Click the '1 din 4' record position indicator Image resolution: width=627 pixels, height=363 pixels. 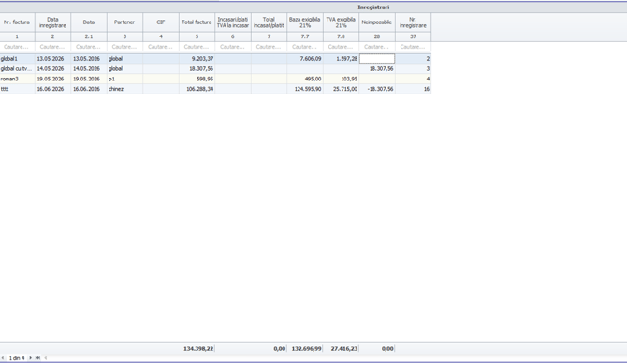pyautogui.click(x=17, y=358)
